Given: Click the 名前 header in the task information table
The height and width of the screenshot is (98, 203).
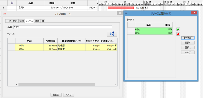Looking at the screenshot, I should point(29,41).
